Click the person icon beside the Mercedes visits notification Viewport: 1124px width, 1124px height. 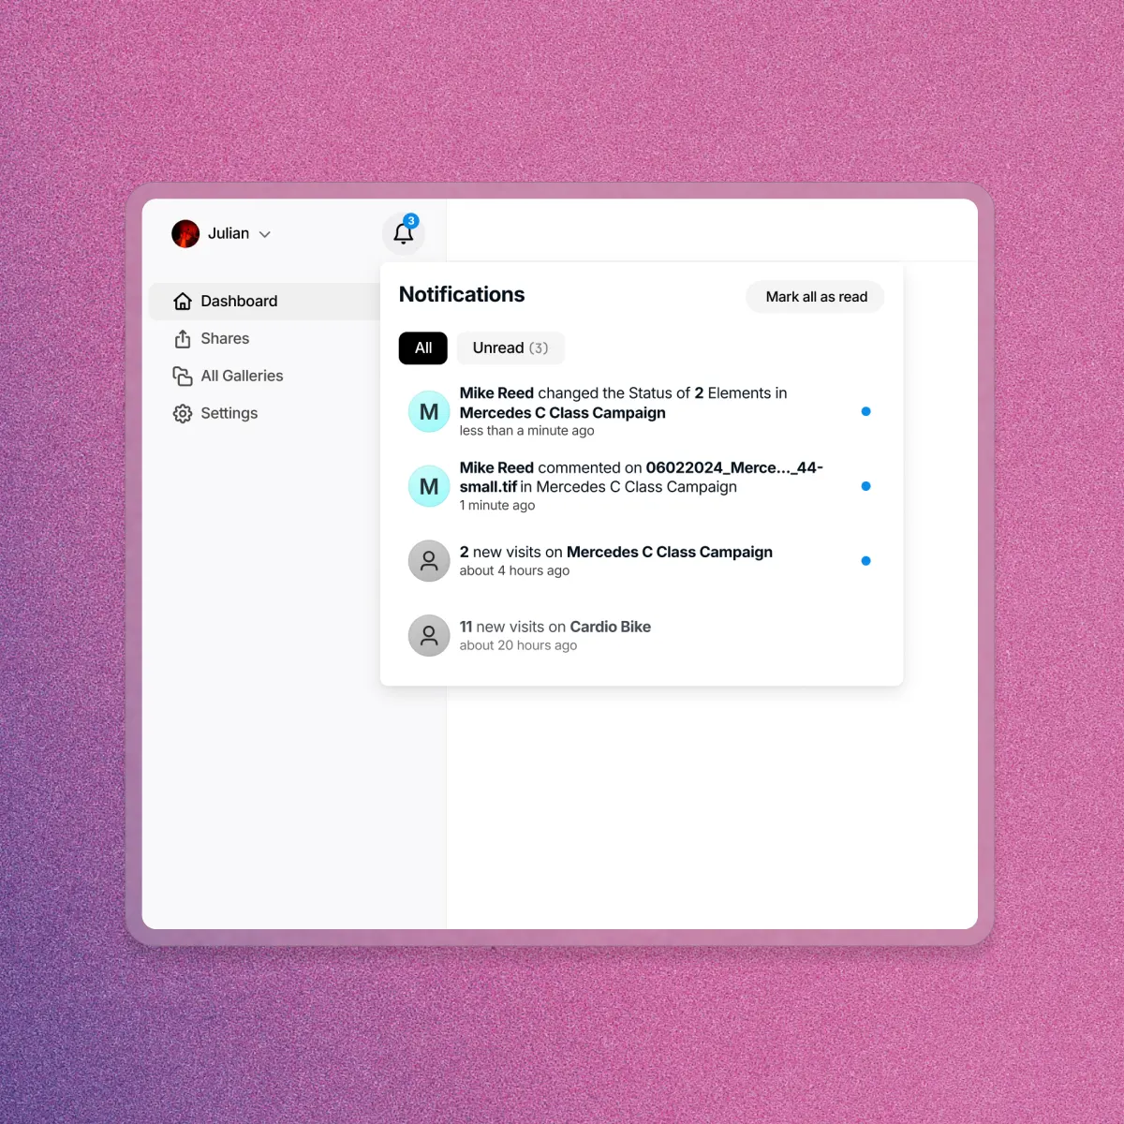pos(428,560)
